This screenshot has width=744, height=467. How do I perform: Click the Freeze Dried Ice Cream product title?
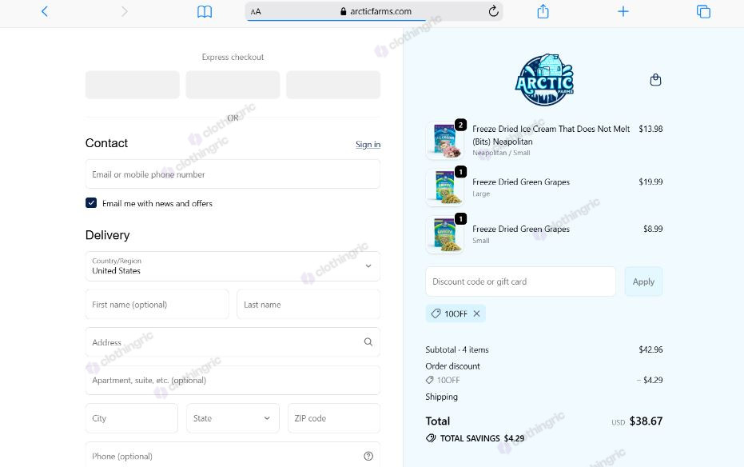point(551,135)
